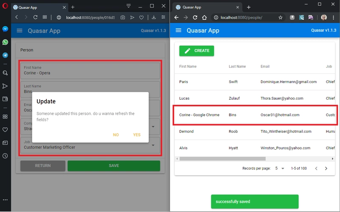340x212 pixels.
Task: Open the Opera tab list menu
Action: coord(129,6)
